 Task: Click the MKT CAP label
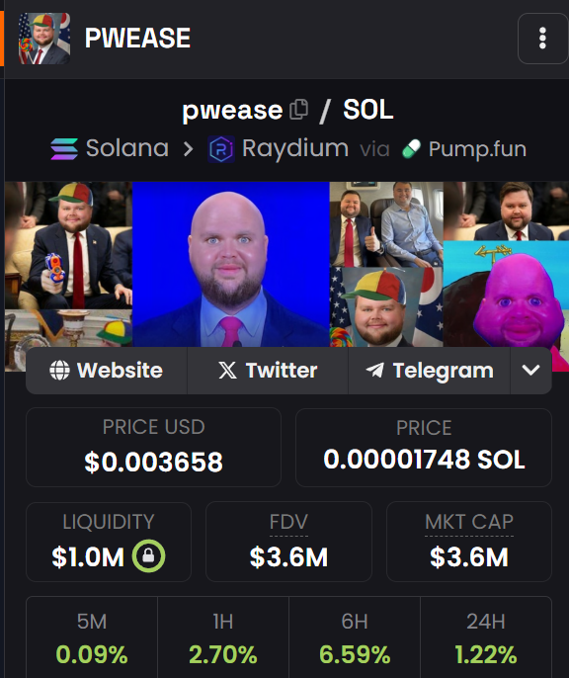(469, 522)
